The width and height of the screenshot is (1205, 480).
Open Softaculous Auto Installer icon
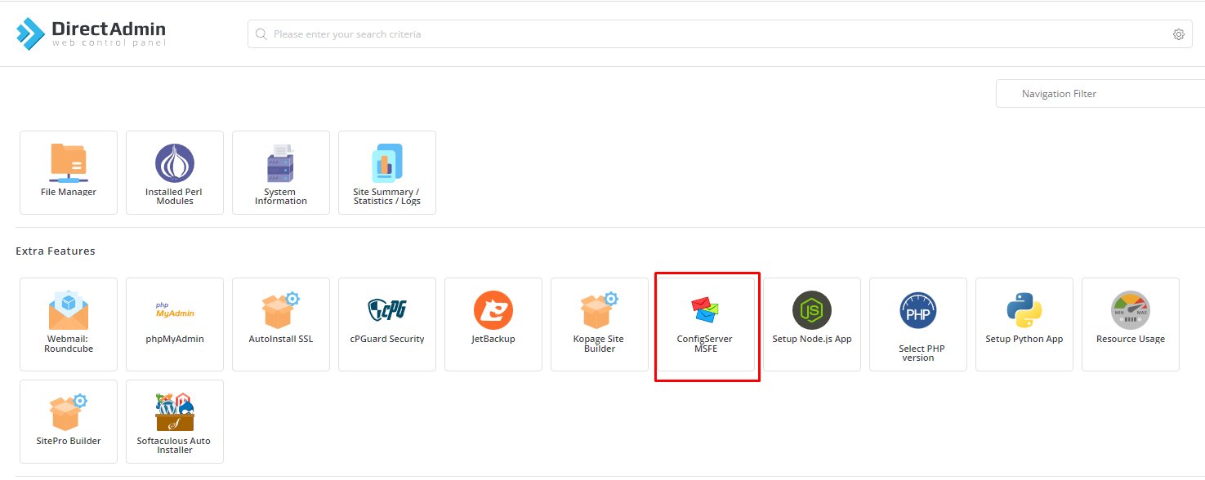click(175, 412)
